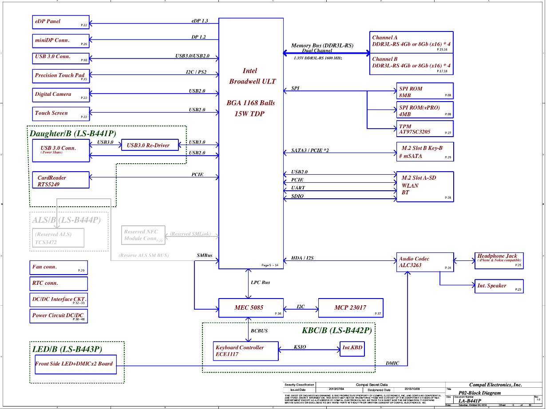Click the BGA 1168 Balls text
This screenshot has width=546, height=409.
pos(251,103)
